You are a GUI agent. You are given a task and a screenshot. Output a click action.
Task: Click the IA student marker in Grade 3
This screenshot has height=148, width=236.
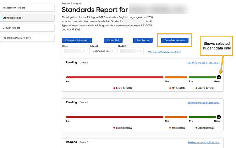[x=219, y=77]
